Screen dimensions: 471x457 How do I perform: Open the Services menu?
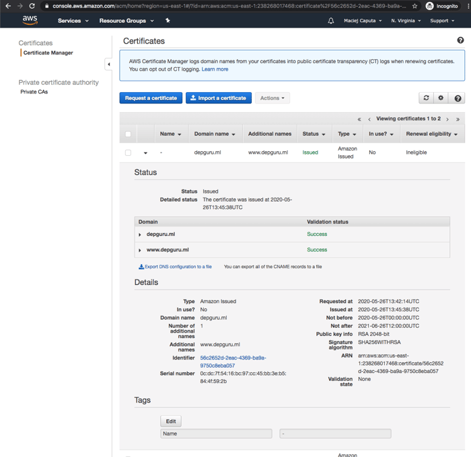coord(73,21)
